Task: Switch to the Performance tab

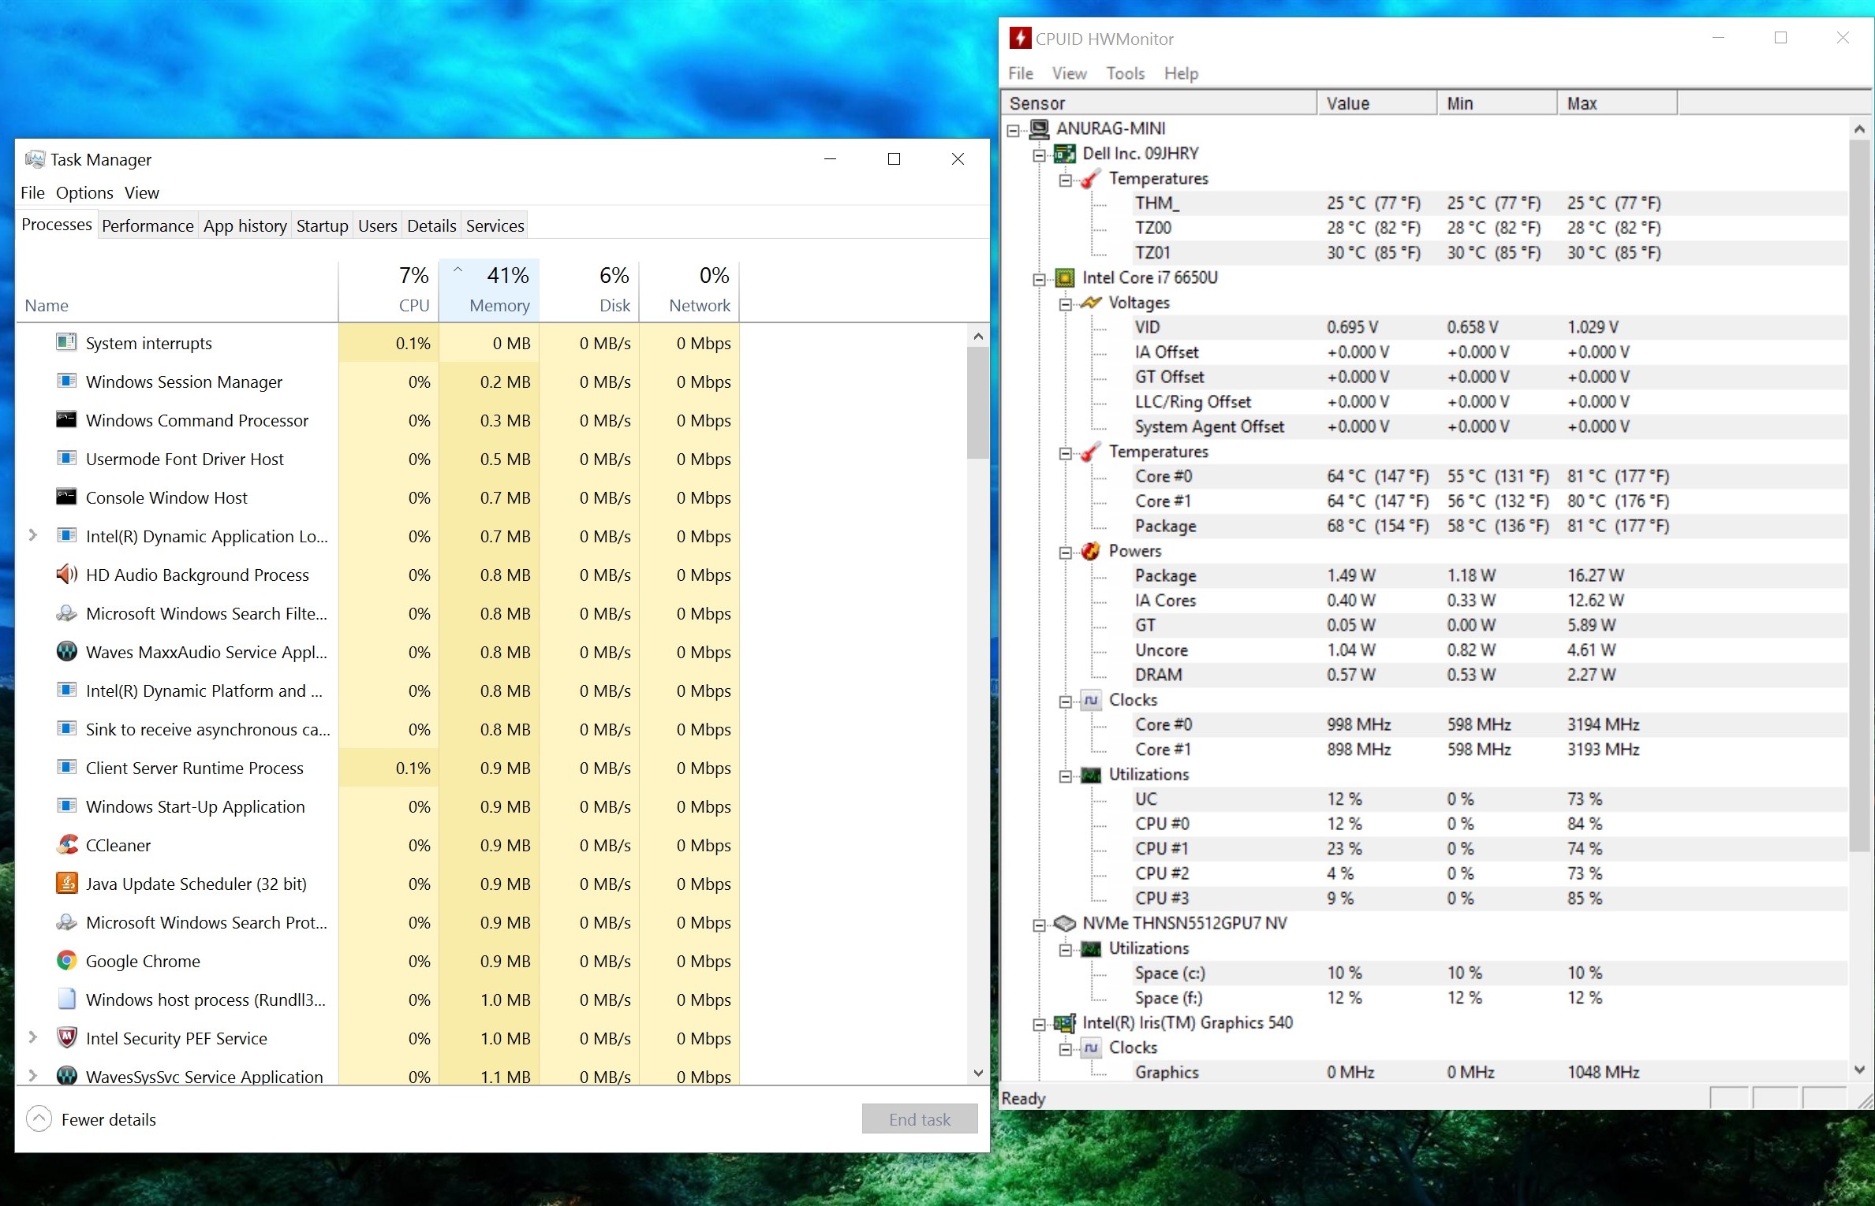Action: (148, 226)
